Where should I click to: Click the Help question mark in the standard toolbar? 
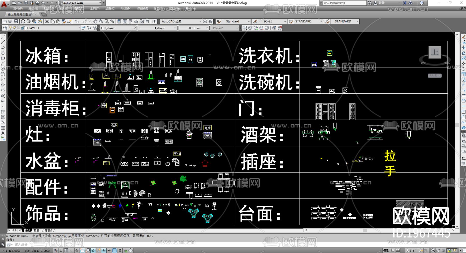click(x=155, y=21)
